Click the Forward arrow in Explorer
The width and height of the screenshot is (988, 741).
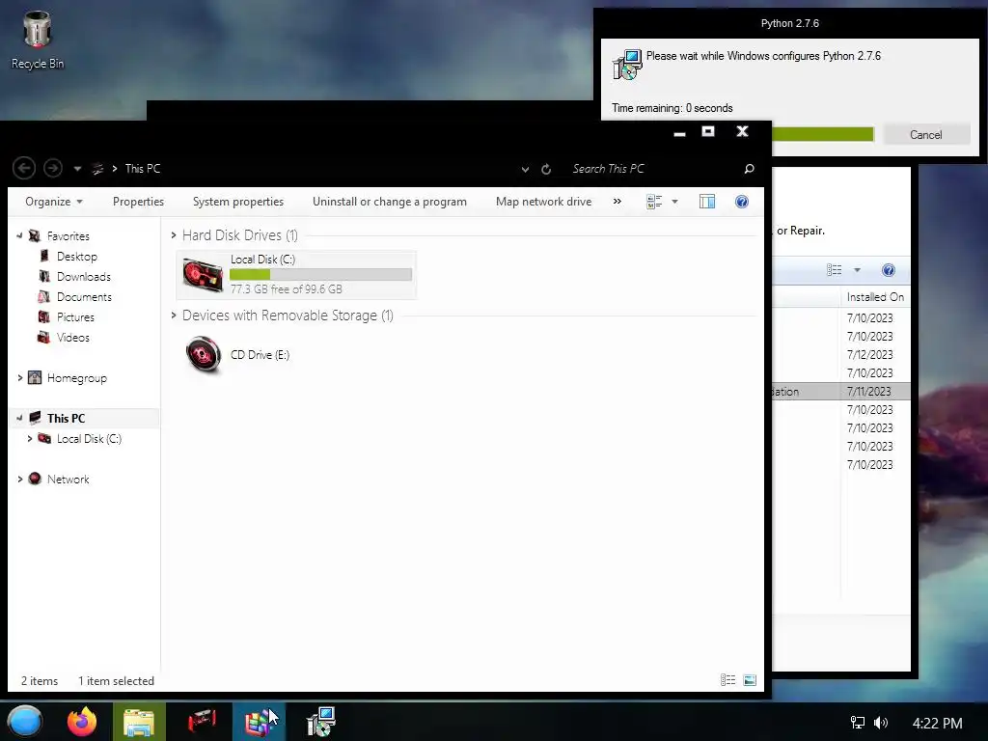click(x=53, y=168)
